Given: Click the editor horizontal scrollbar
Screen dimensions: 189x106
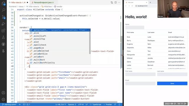Looking at the screenshot, I should point(67,102).
